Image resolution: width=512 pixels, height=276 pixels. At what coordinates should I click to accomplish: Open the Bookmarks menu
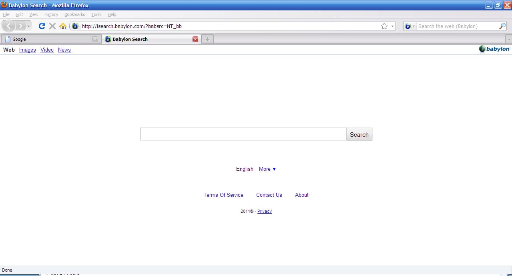74,14
